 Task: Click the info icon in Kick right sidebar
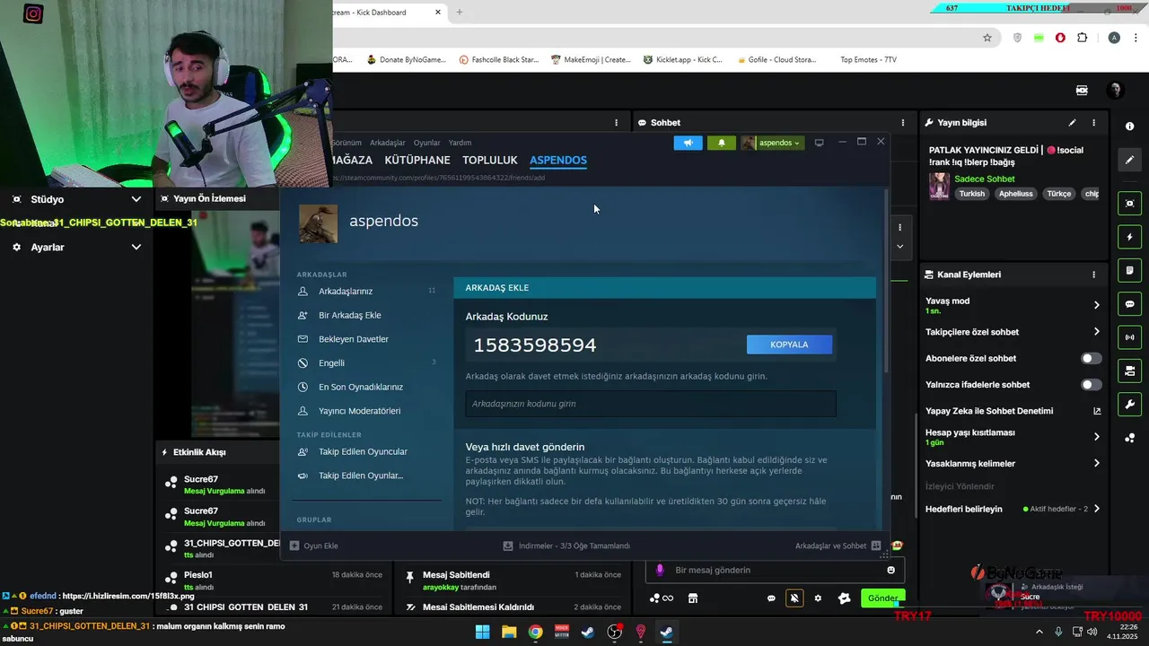(1129, 127)
